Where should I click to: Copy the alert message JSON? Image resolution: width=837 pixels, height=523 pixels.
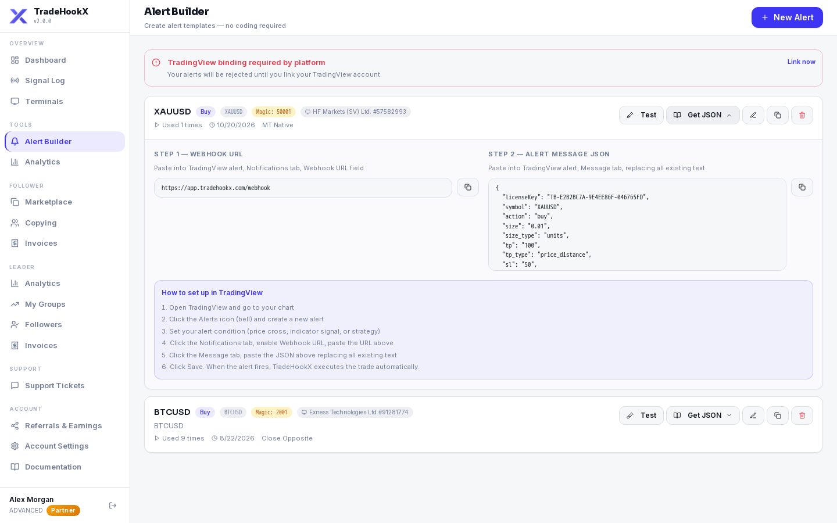[x=802, y=187]
